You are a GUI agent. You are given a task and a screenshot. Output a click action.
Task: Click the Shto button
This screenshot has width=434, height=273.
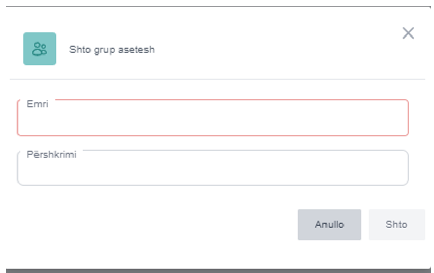point(396,225)
